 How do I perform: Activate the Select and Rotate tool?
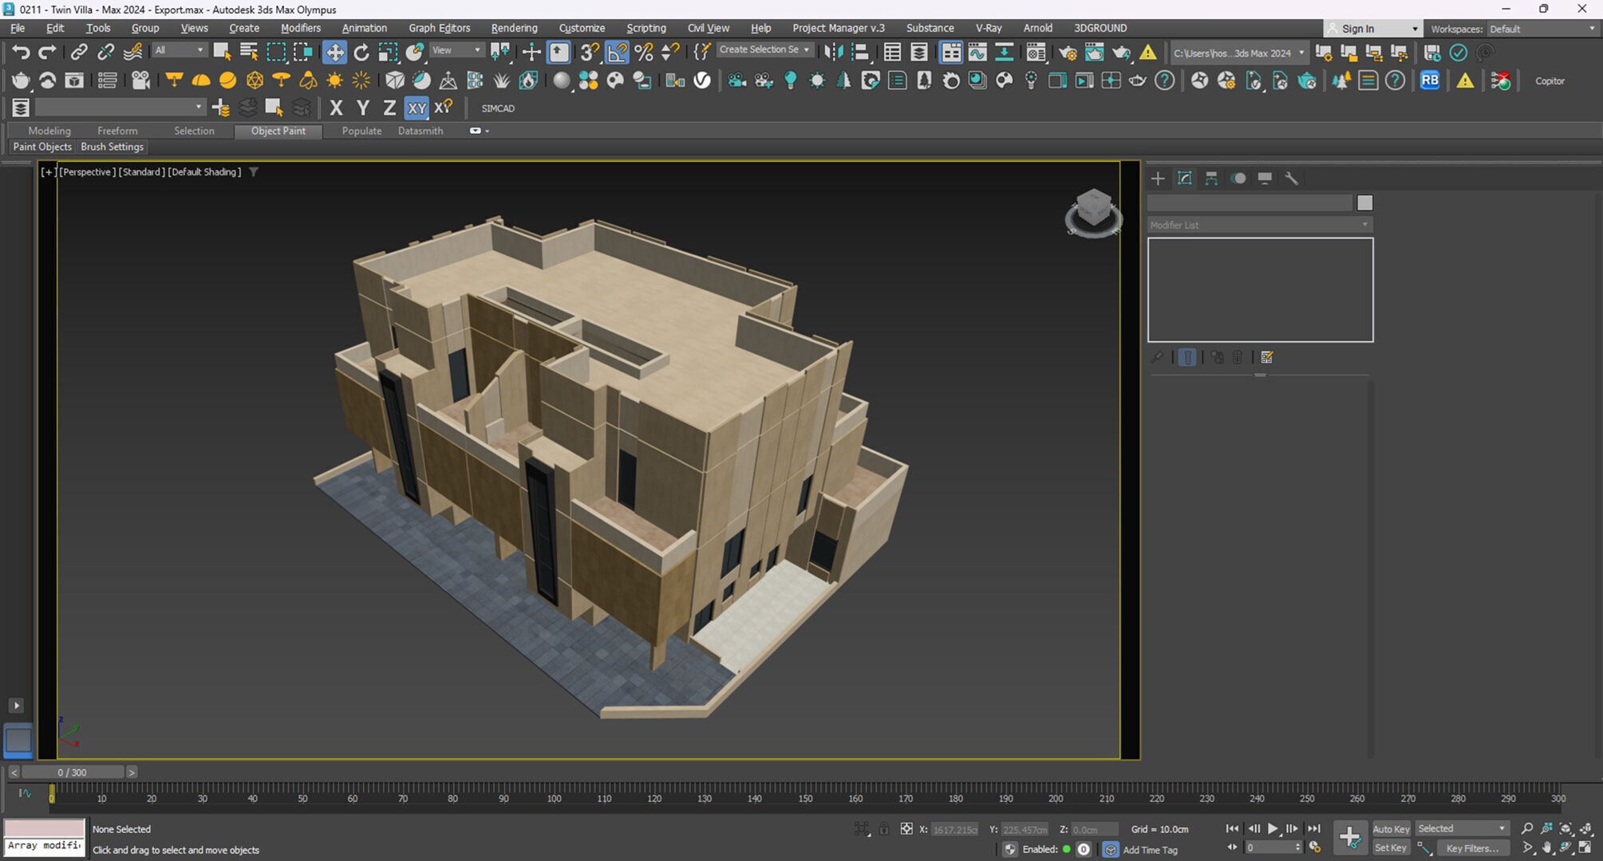click(x=361, y=53)
